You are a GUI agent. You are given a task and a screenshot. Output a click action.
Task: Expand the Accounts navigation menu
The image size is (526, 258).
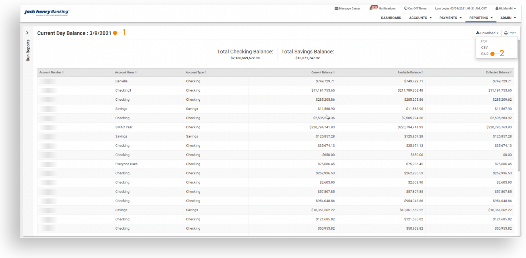pos(420,18)
